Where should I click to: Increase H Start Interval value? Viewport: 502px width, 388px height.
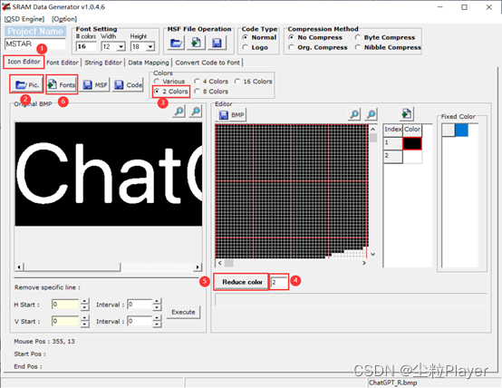(157, 301)
